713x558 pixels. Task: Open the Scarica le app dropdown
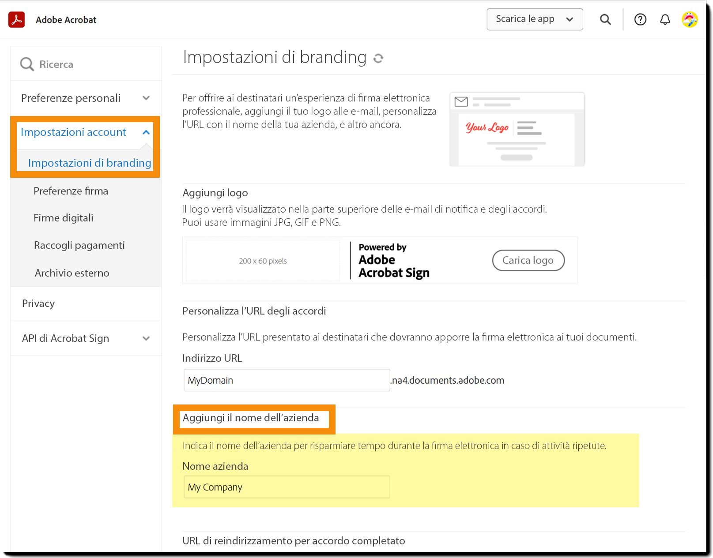click(x=535, y=19)
